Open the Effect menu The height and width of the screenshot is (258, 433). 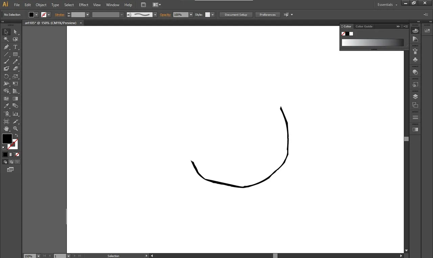click(84, 5)
